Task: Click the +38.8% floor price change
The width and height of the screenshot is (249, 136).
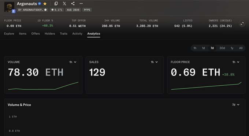Action: coord(228,74)
